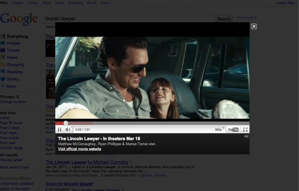Click the Shopping tag icon in sidebar
Screen dimensions: 299x191
click(x=3, y=65)
